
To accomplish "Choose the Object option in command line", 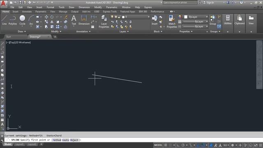I will tap(74, 140).
